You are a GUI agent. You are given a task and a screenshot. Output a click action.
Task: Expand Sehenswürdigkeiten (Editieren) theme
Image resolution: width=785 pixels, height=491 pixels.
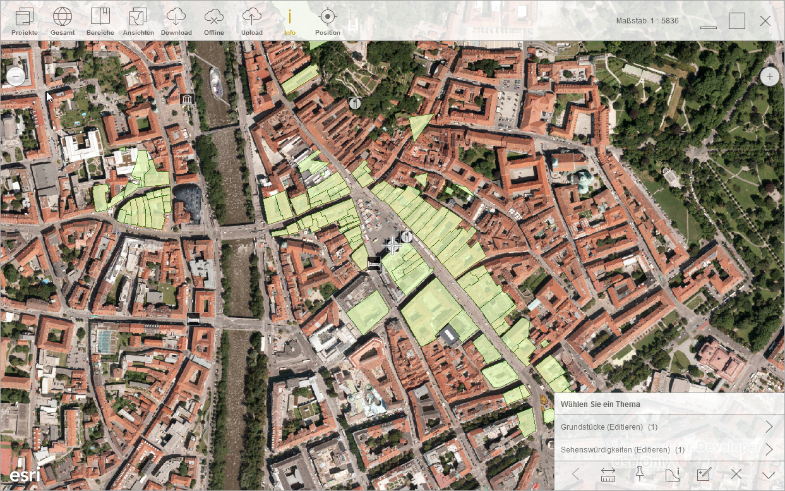coord(669,450)
